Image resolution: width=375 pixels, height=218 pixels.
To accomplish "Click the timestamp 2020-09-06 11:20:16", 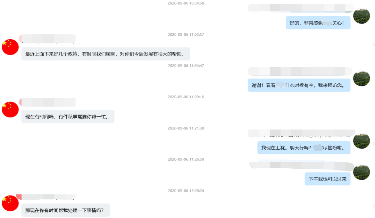I will 186,97.
